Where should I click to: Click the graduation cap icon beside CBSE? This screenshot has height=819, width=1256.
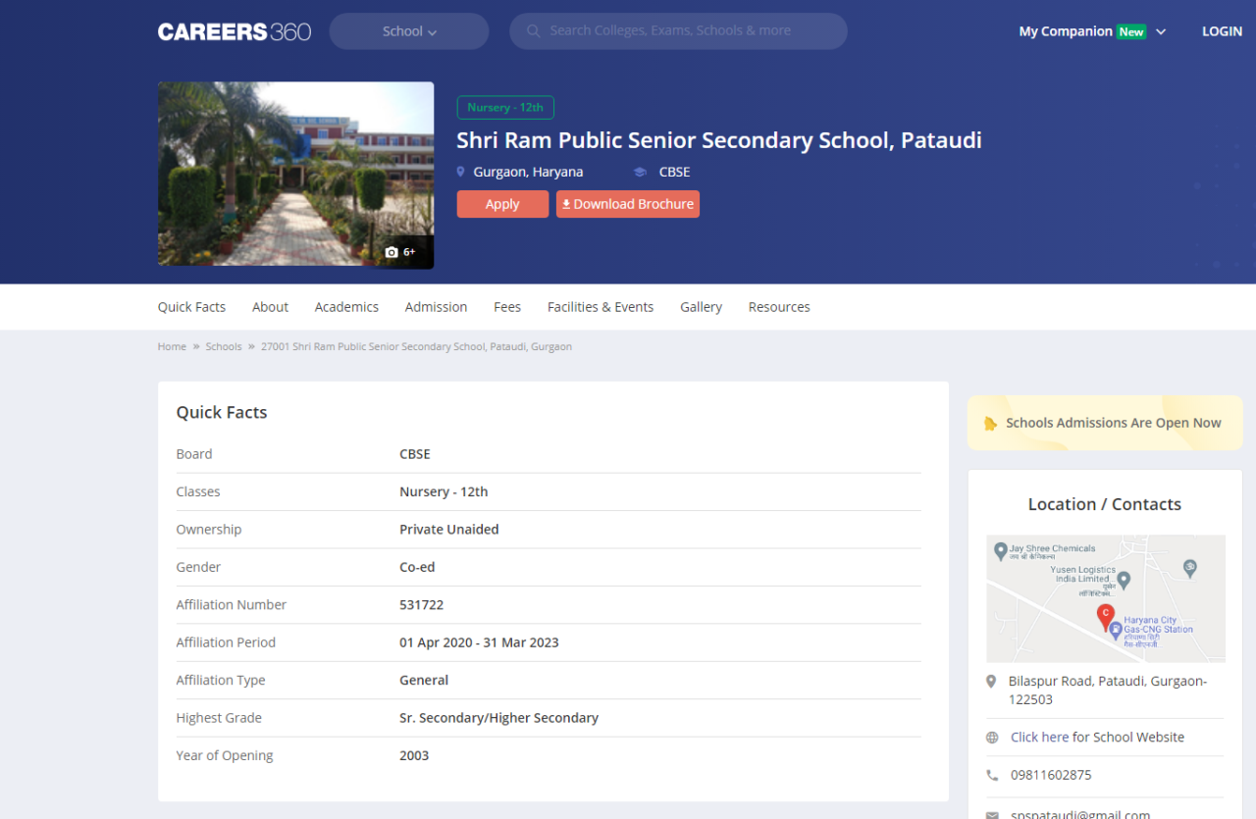[x=640, y=172]
